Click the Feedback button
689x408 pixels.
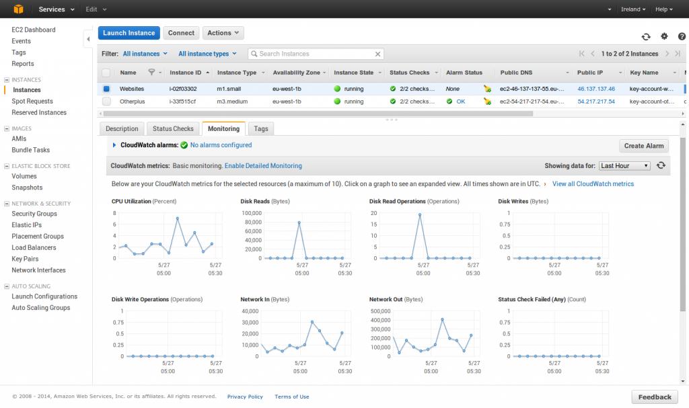[x=655, y=397]
